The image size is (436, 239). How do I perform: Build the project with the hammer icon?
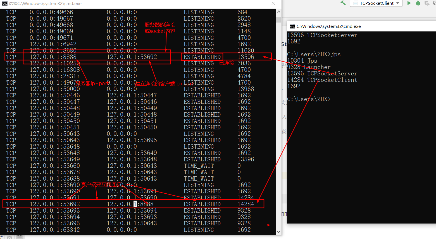343,3
